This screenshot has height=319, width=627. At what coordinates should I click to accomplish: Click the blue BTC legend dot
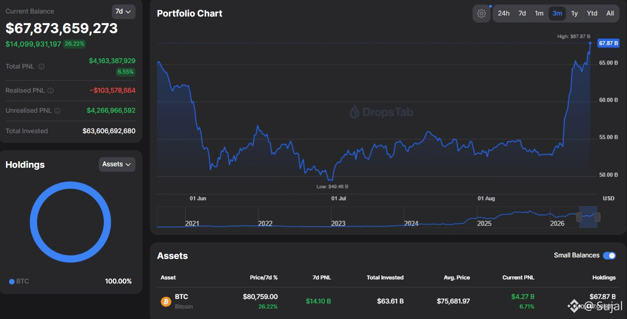coord(12,281)
